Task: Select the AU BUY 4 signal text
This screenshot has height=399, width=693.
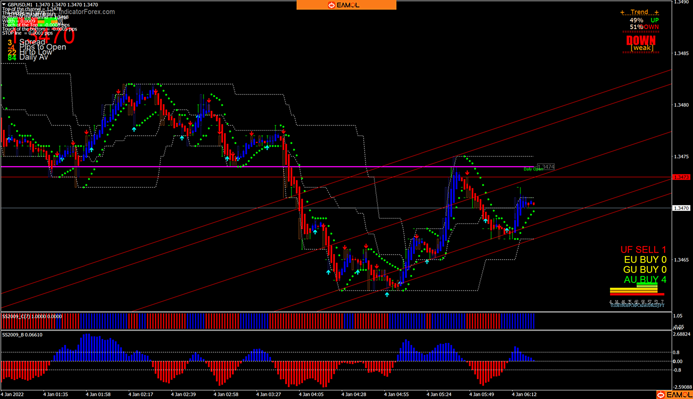Action: pyautogui.click(x=645, y=279)
